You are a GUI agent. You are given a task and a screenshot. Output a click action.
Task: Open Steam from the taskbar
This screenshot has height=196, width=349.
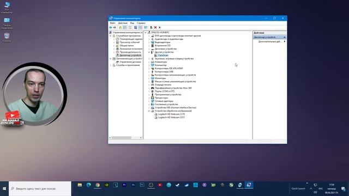click(x=178, y=185)
